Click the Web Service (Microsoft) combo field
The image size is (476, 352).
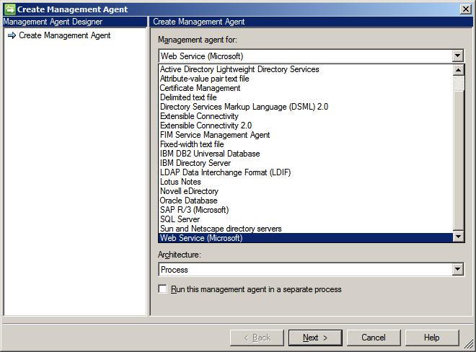click(x=311, y=56)
